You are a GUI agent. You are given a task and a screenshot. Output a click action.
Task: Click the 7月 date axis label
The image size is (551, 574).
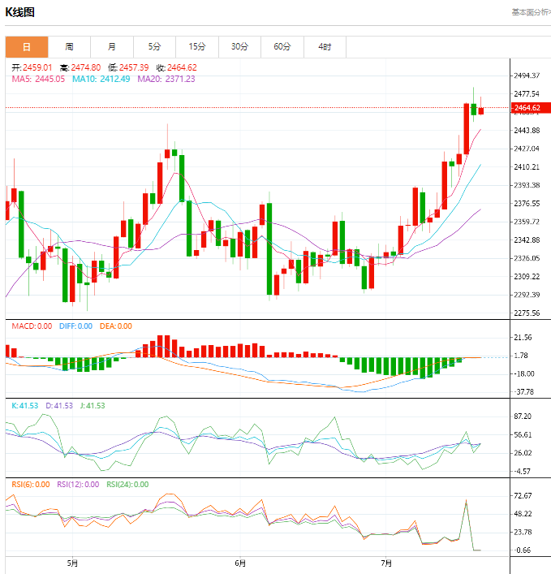click(386, 563)
